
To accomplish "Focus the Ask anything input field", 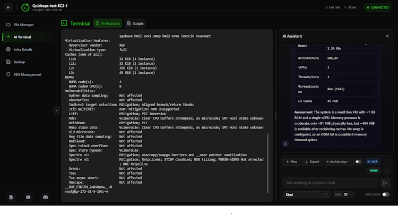I will [x=330, y=183].
